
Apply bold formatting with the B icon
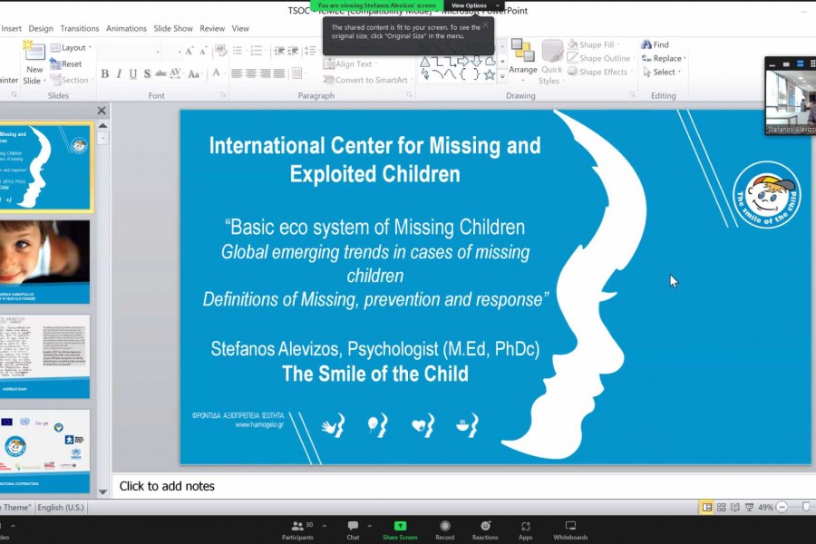click(105, 74)
